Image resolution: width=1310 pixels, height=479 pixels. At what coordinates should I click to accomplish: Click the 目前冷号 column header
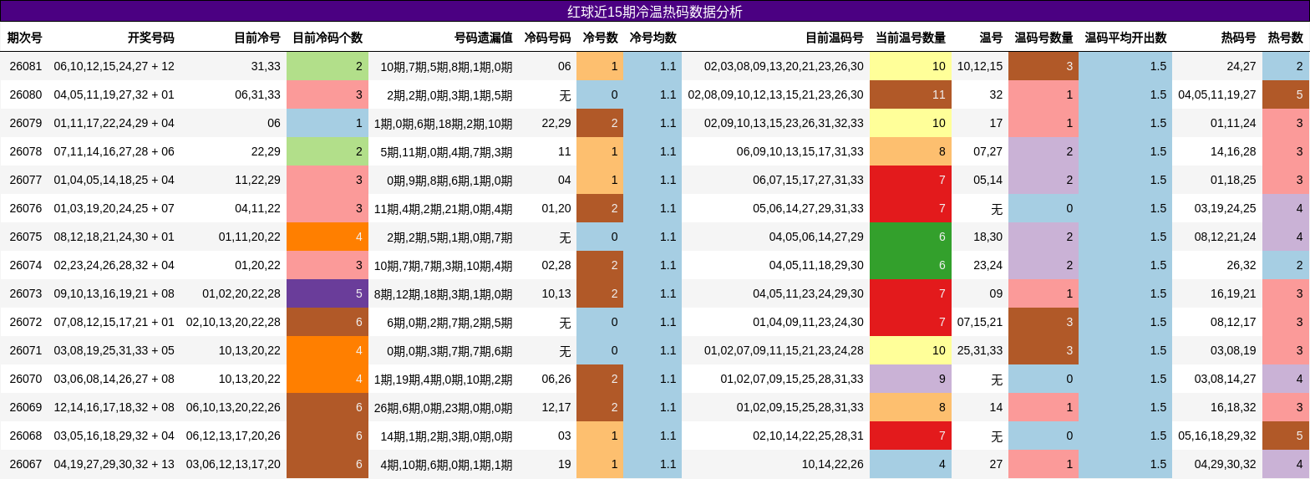(256, 38)
